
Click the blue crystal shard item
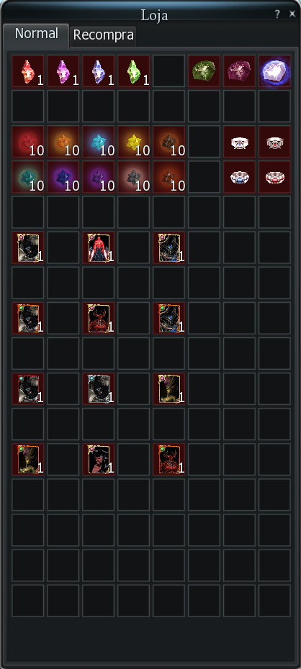[x=98, y=70]
